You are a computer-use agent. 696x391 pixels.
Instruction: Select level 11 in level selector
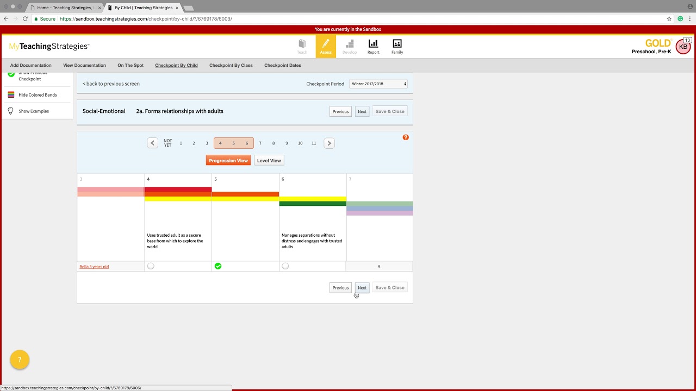click(314, 143)
